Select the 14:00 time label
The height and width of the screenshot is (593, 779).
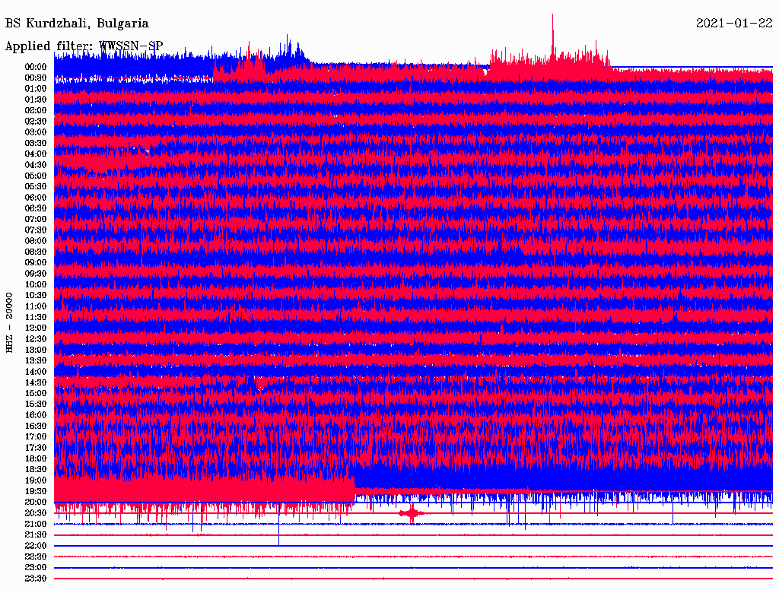(x=36, y=372)
